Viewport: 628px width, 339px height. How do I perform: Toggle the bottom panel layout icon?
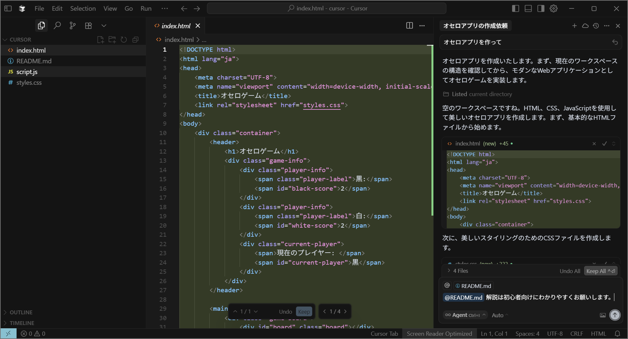pos(528,8)
